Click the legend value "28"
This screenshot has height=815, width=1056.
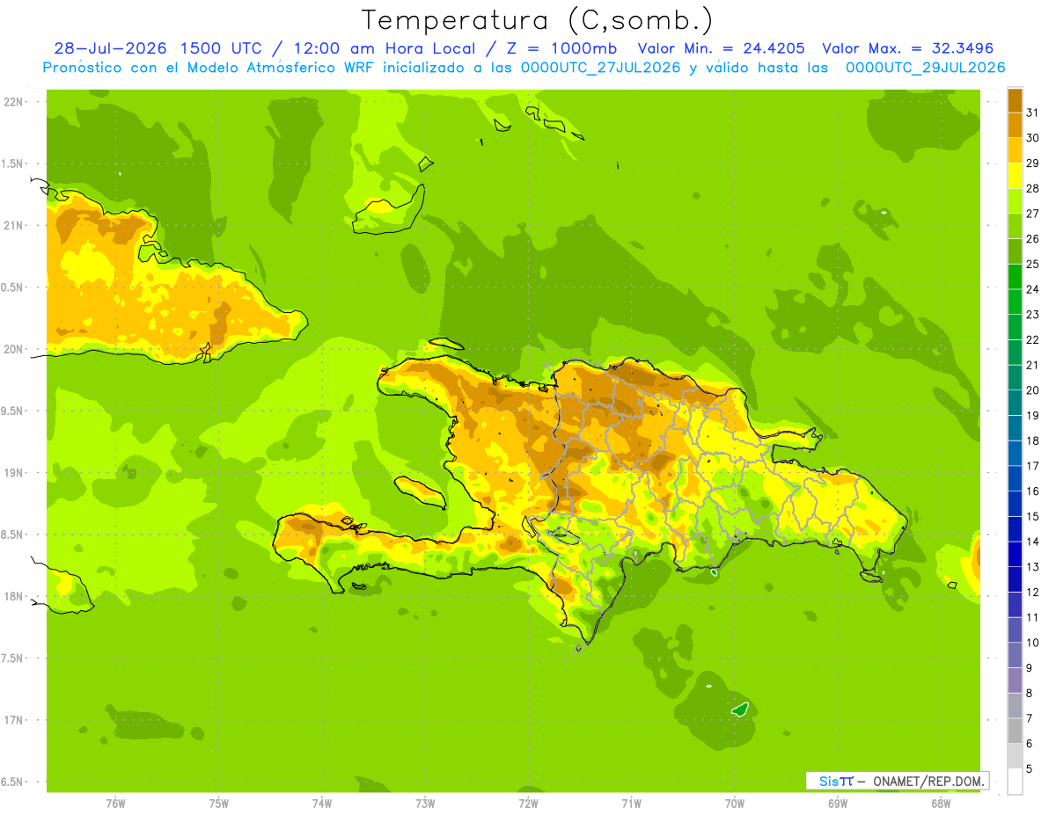click(x=1033, y=188)
